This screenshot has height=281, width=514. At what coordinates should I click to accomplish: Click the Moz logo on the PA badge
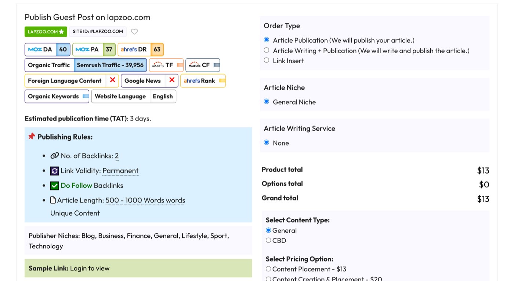(x=82, y=50)
